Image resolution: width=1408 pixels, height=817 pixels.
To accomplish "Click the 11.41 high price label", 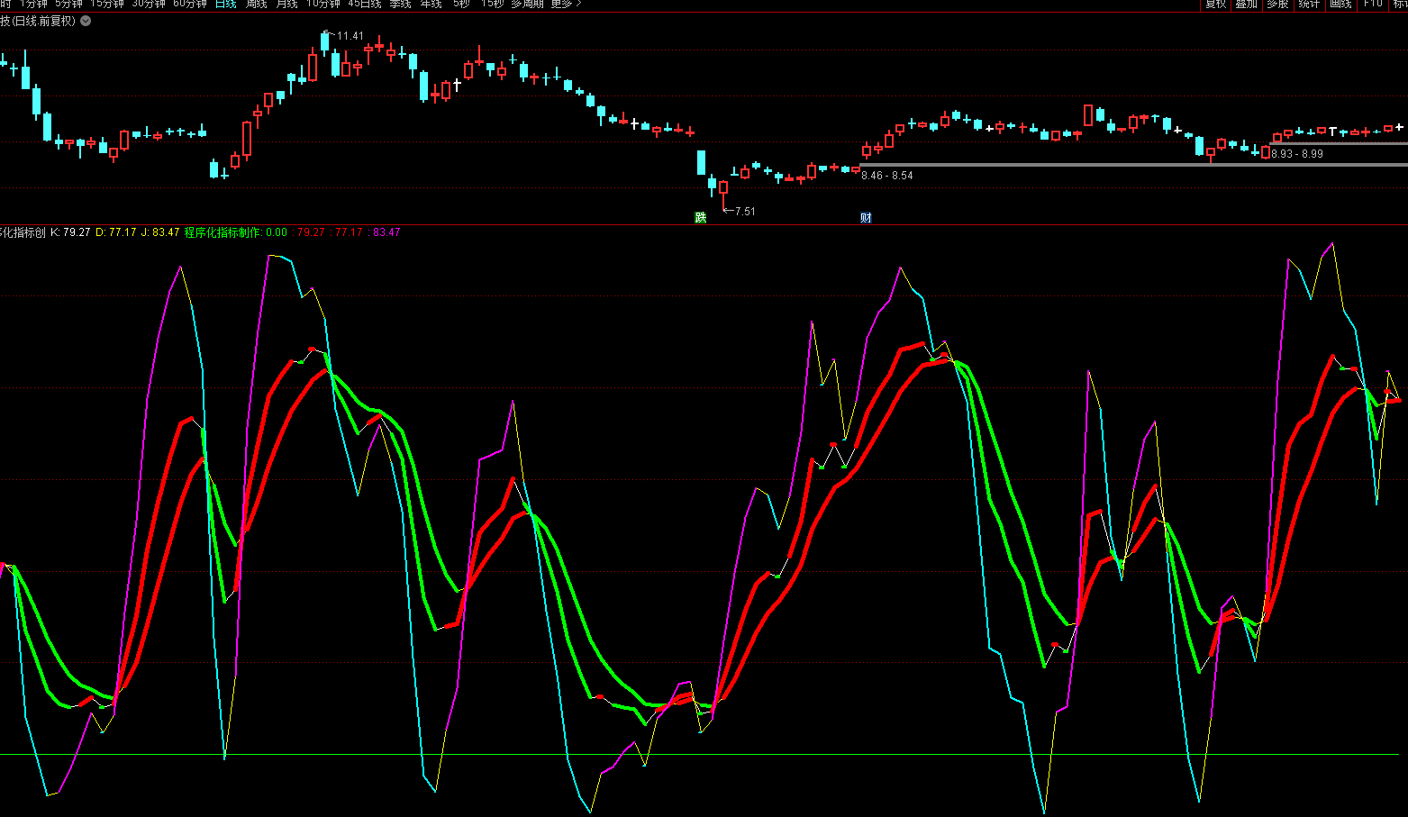I will [350, 36].
